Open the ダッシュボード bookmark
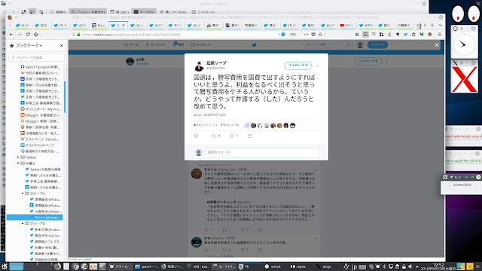The width and height of the screenshot is (482, 271). tap(41, 109)
